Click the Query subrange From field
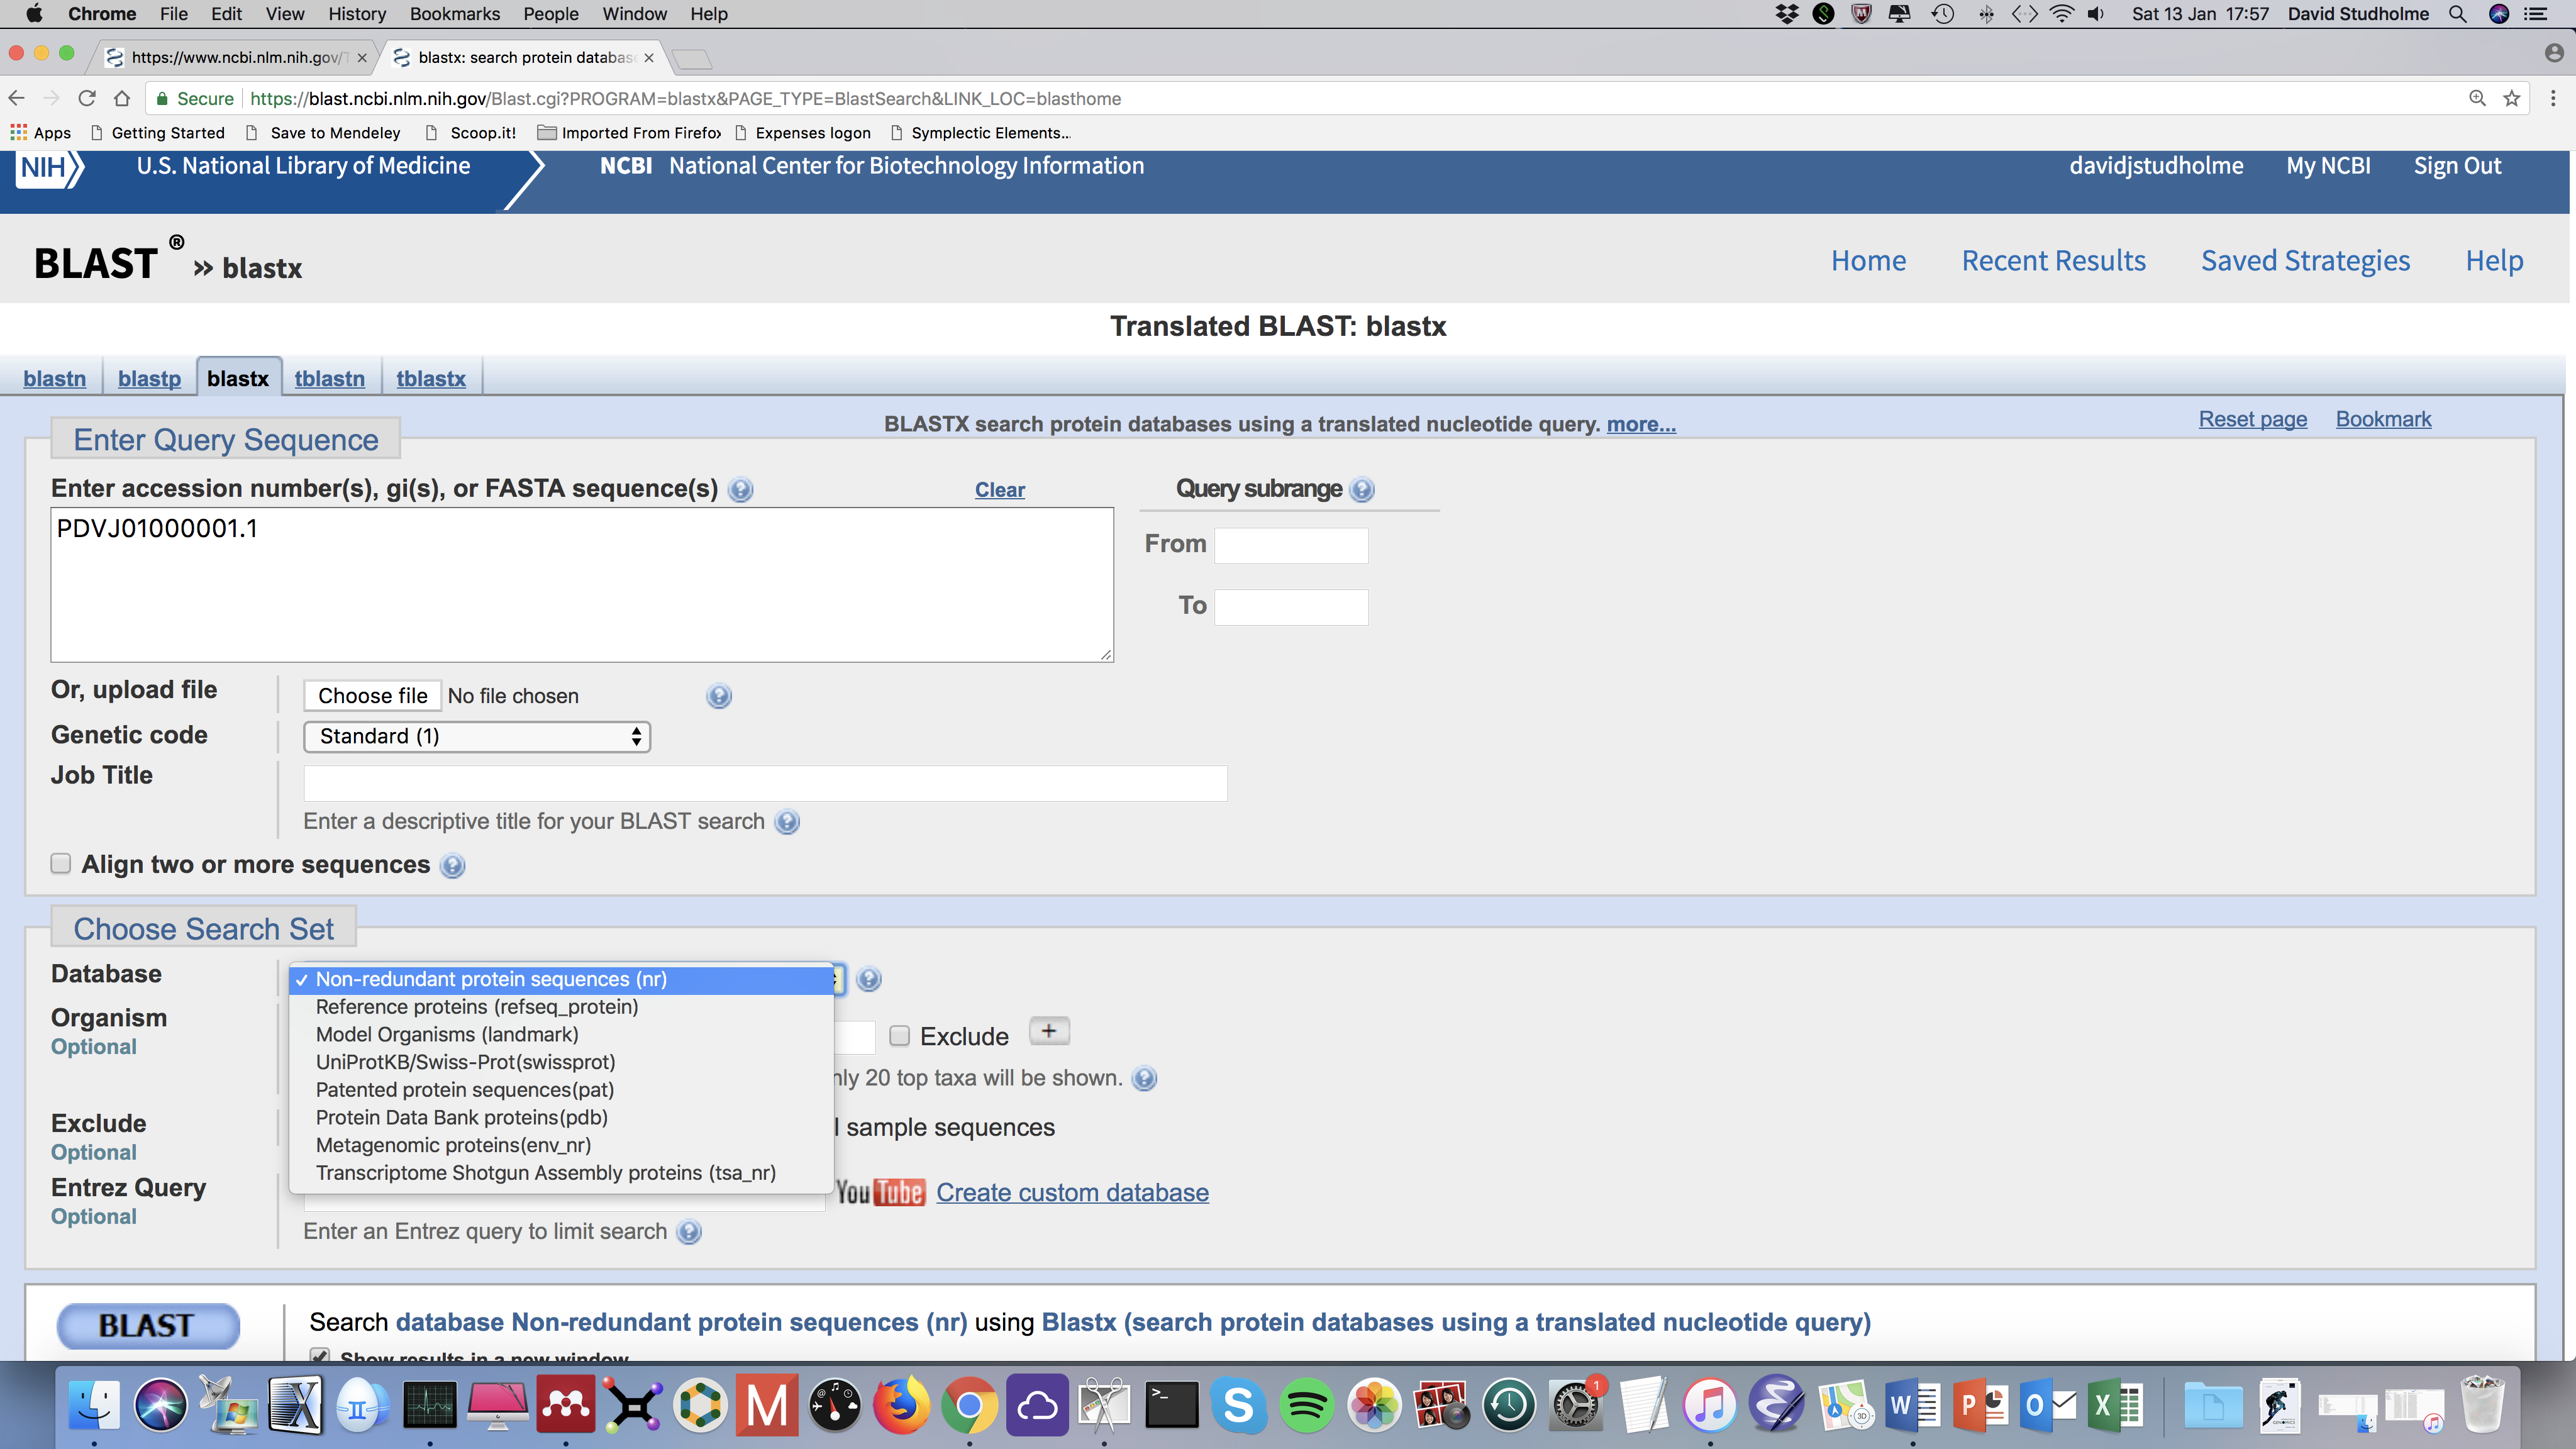This screenshot has height=1449, width=2576. tap(1290, 546)
